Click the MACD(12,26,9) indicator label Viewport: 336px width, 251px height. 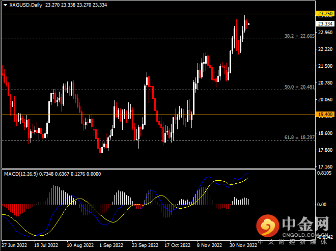(x=21, y=174)
